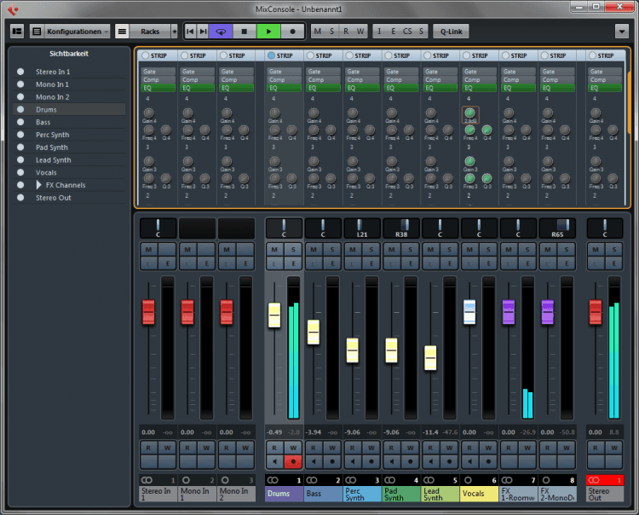The width and height of the screenshot is (639, 515).
Task: Click the Cubase logo window icon
Action: [12, 9]
